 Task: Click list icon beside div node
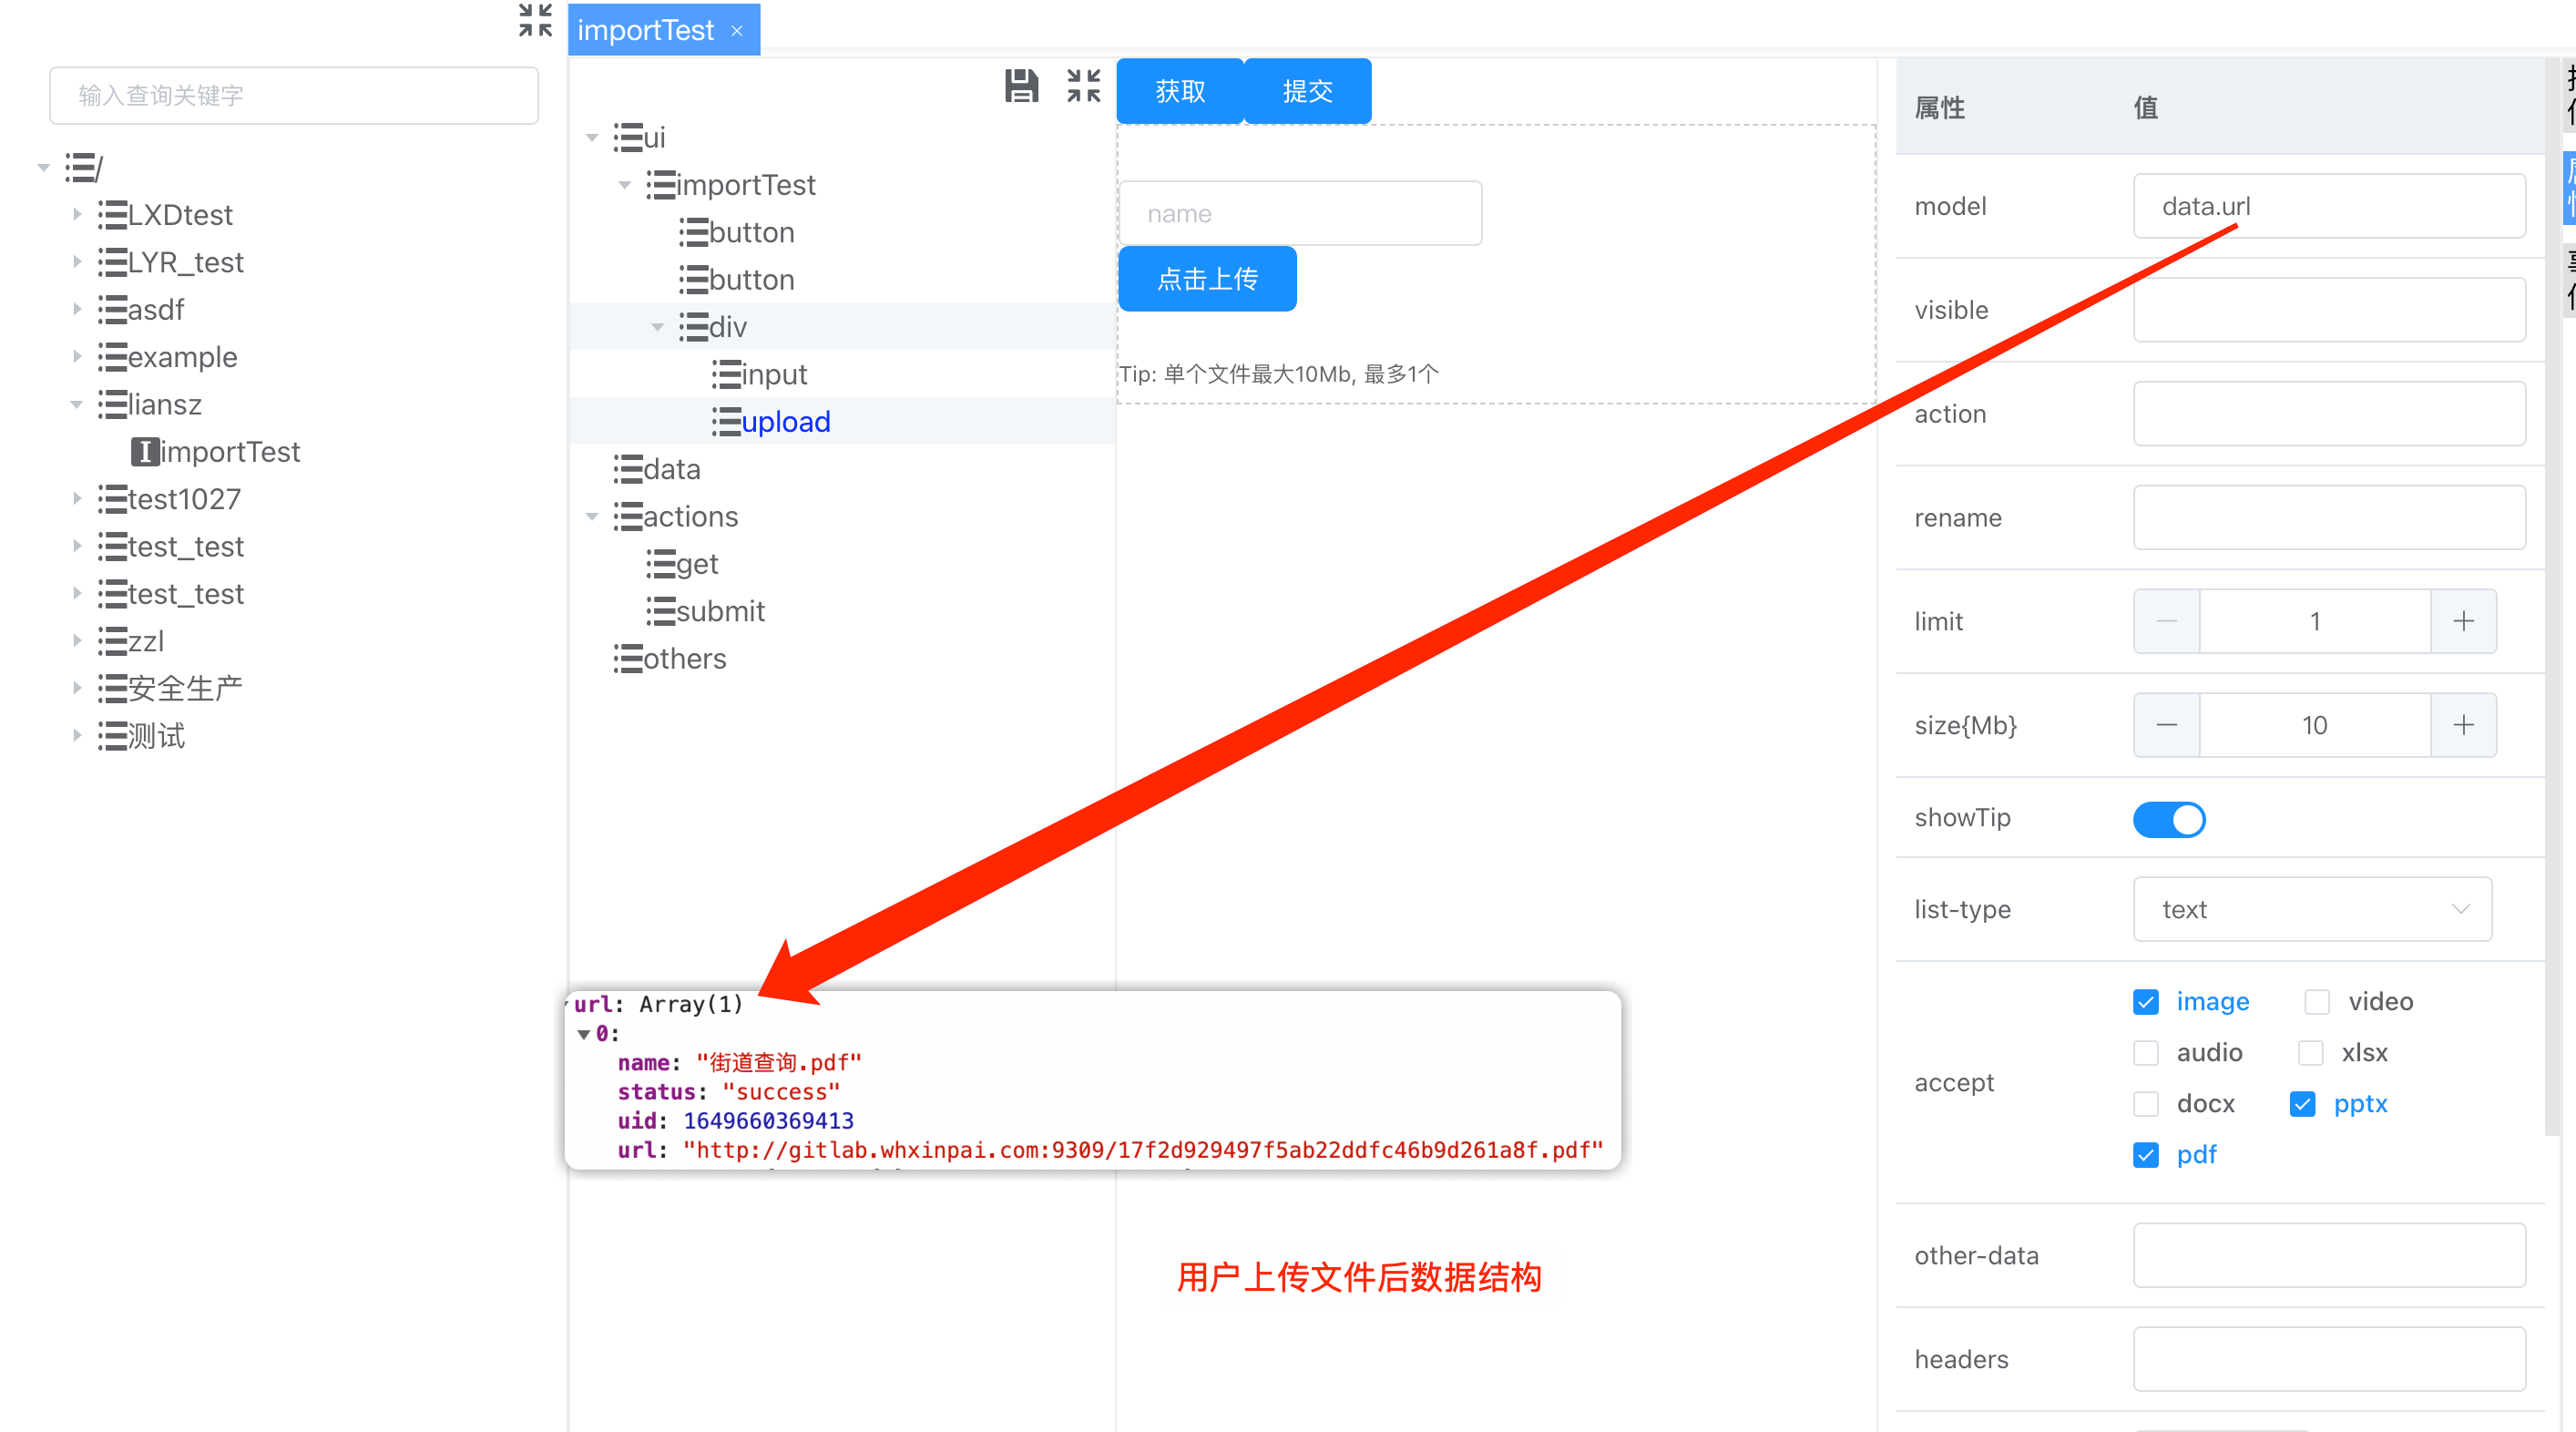(x=694, y=327)
